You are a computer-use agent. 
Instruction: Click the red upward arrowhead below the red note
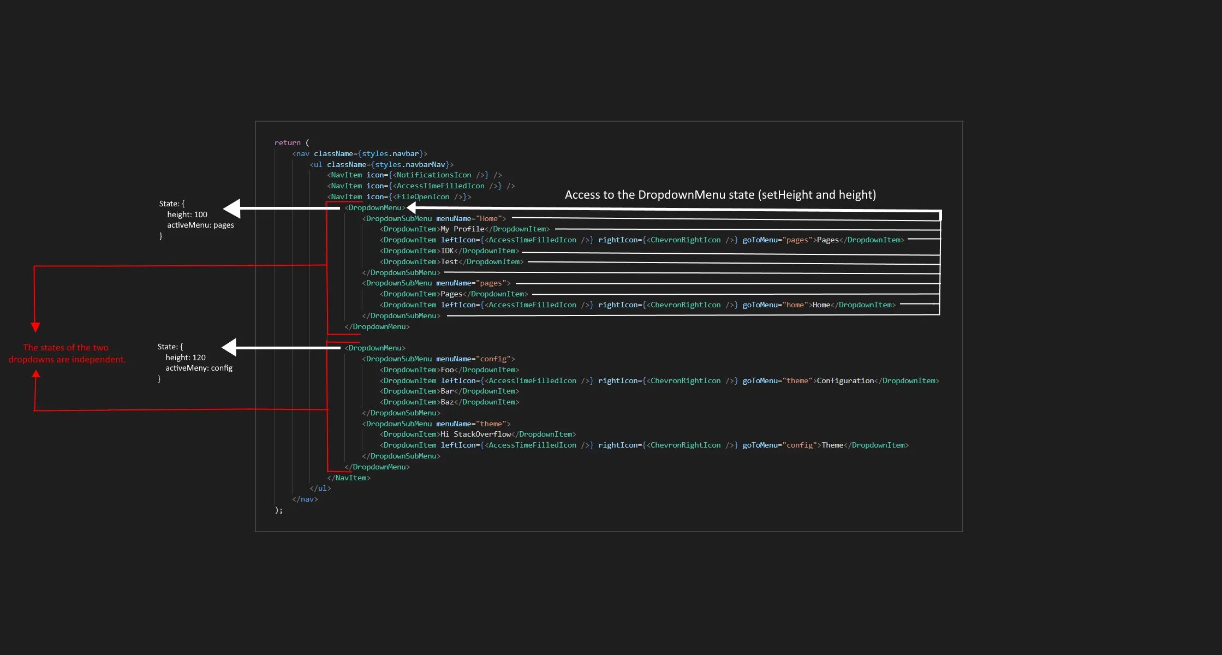pos(36,374)
